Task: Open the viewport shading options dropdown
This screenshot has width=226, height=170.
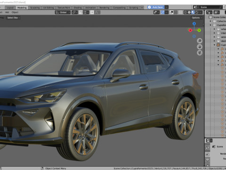Action: coord(201,12)
